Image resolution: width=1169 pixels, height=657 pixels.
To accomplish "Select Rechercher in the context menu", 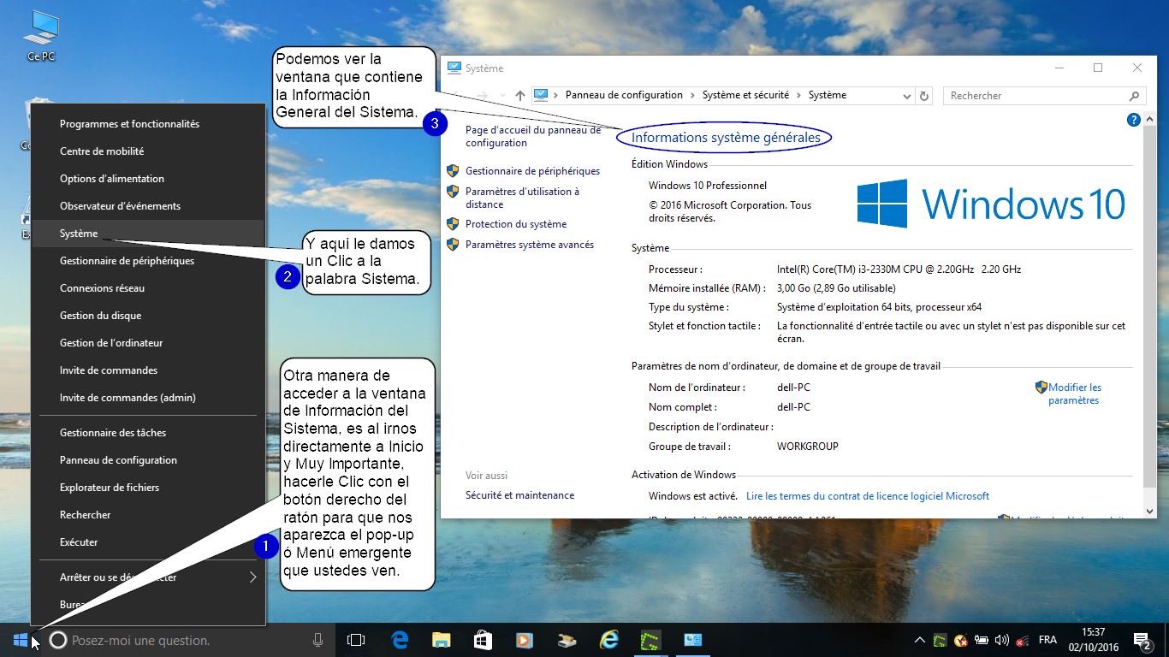I will [148, 515].
